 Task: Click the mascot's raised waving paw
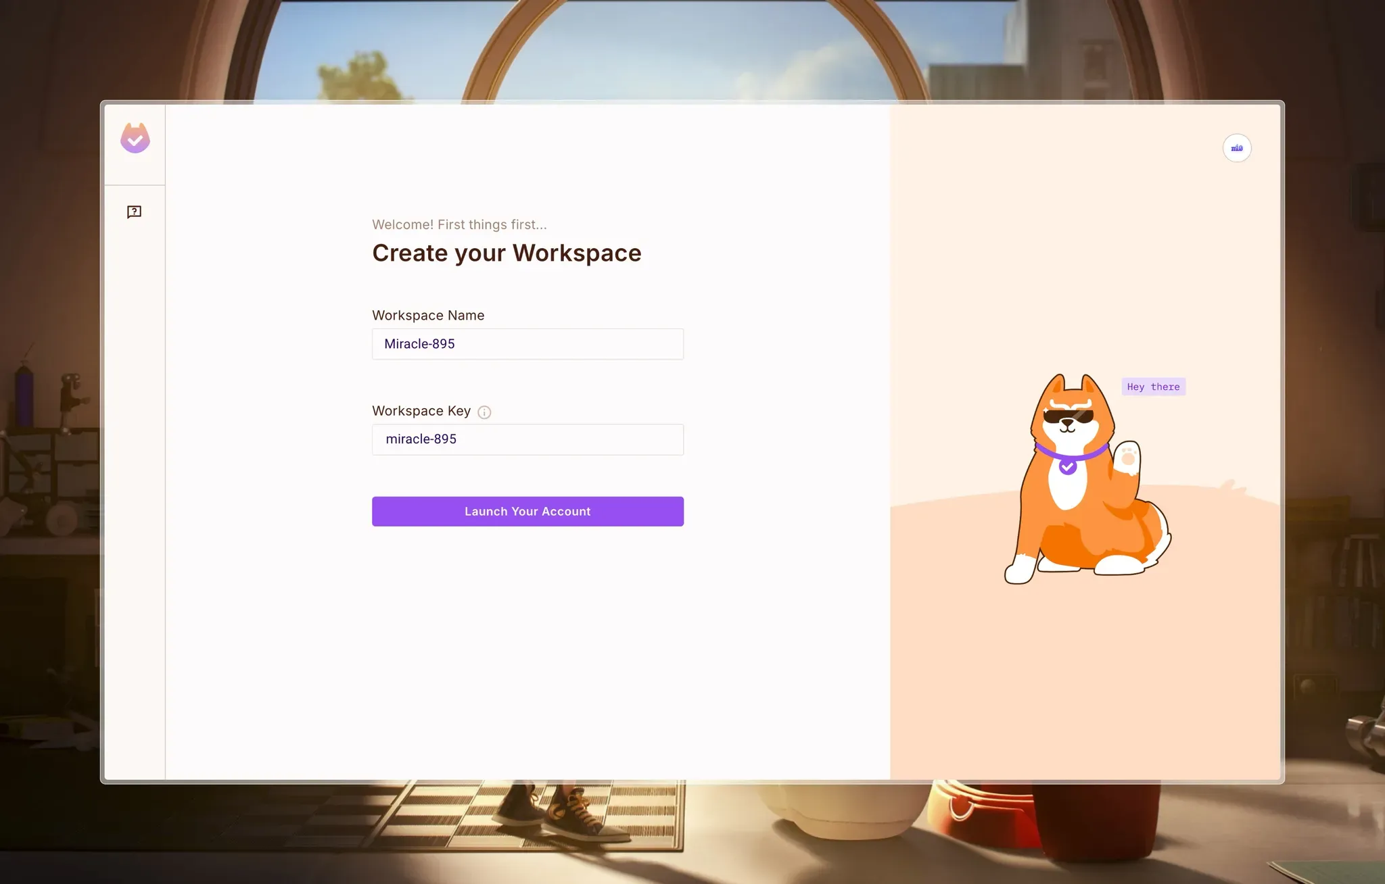1127,458
